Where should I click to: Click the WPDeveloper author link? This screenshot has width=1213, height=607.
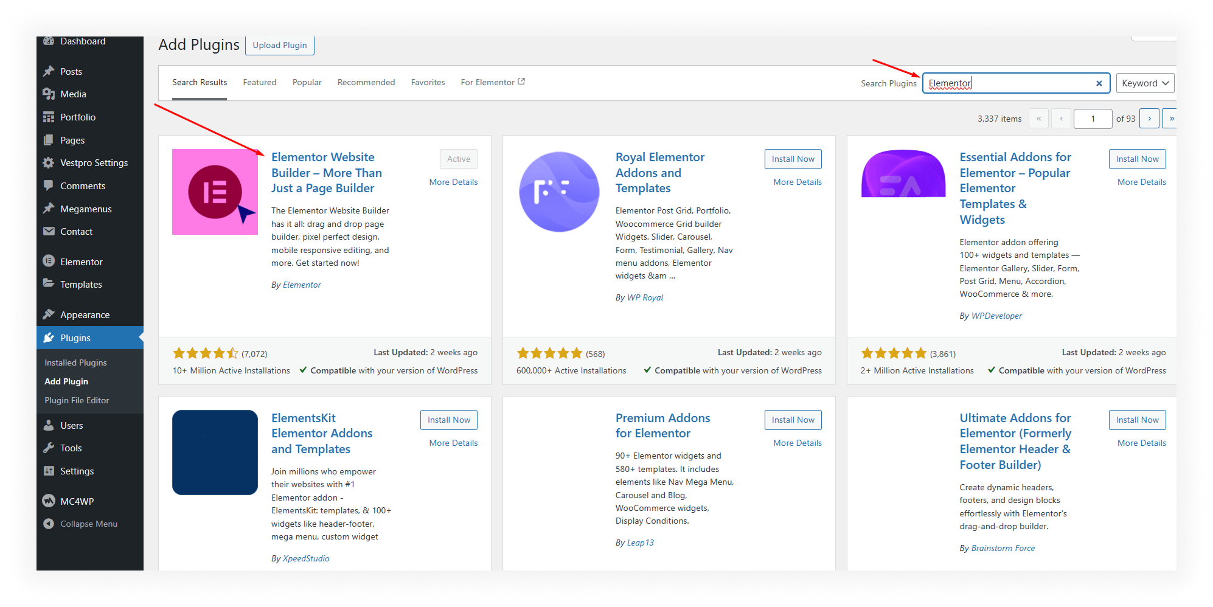(x=996, y=316)
